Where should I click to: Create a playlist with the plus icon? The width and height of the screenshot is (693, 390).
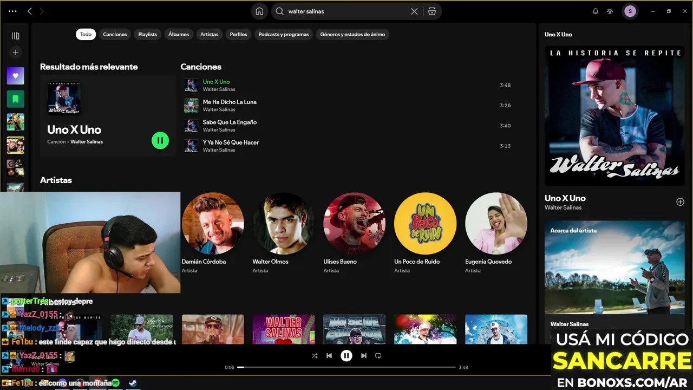pyautogui.click(x=15, y=53)
